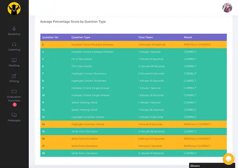The image size is (238, 168).
Task: Click '1 Minute 29 Seconds' time cell
Action: click(151, 95)
